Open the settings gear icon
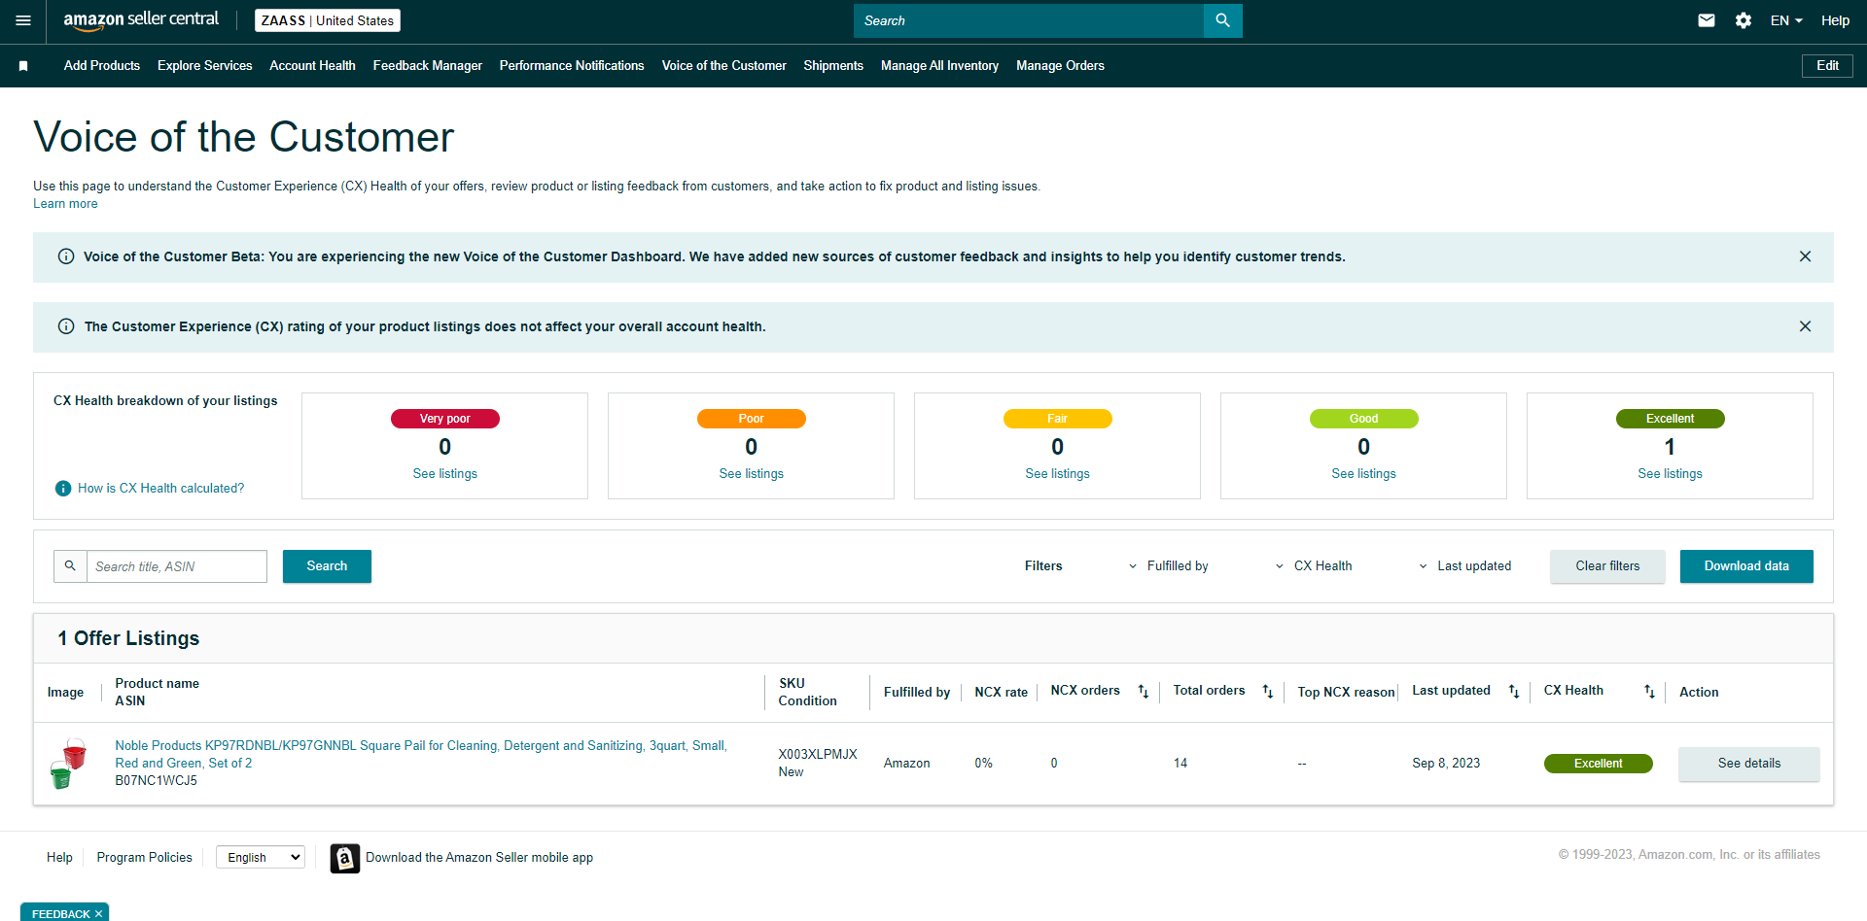 click(x=1744, y=20)
